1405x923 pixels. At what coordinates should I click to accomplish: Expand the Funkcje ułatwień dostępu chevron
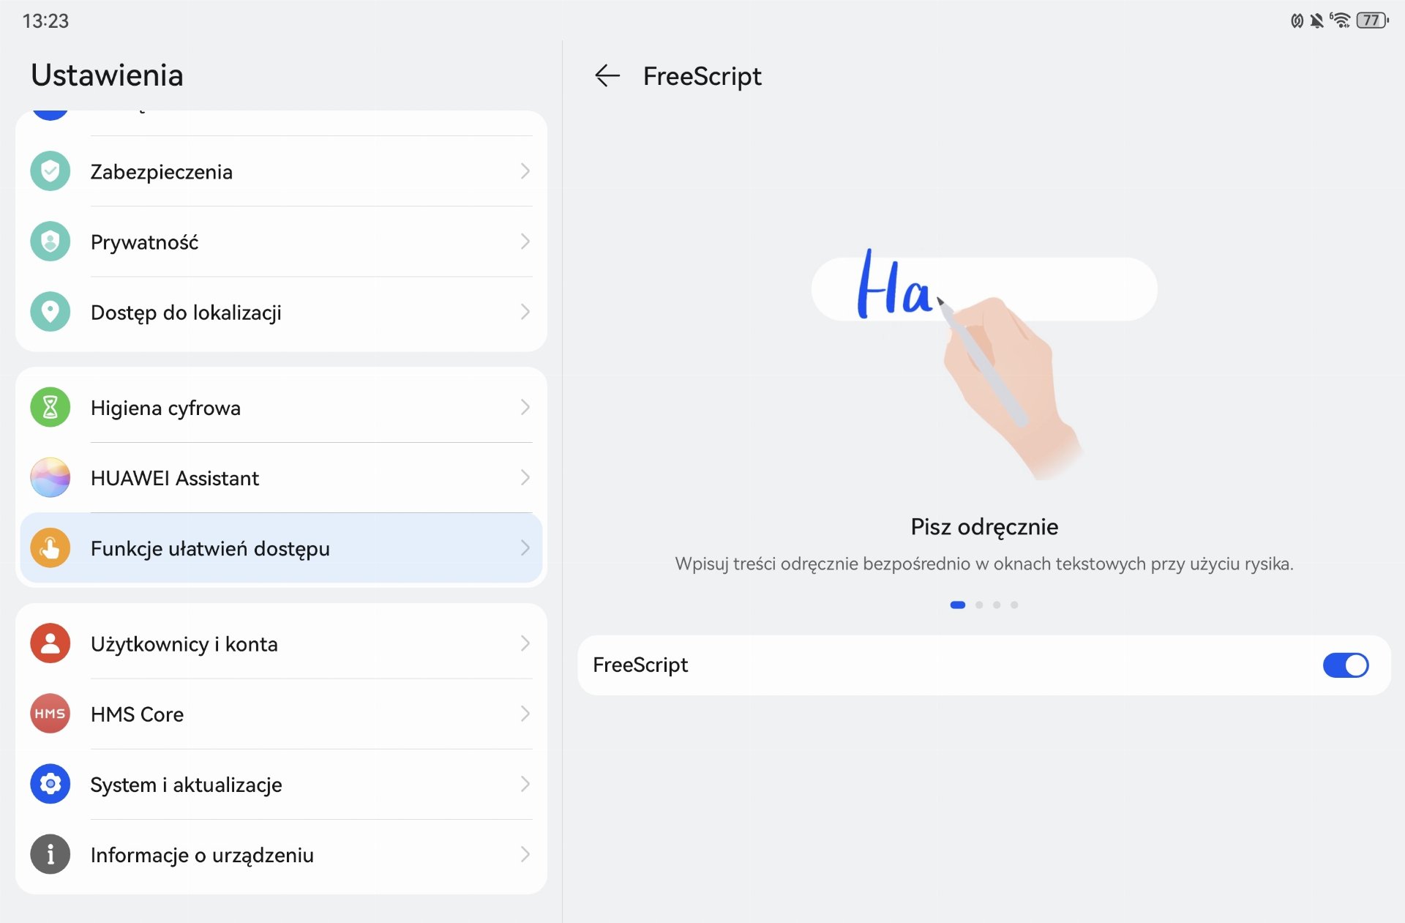525,548
